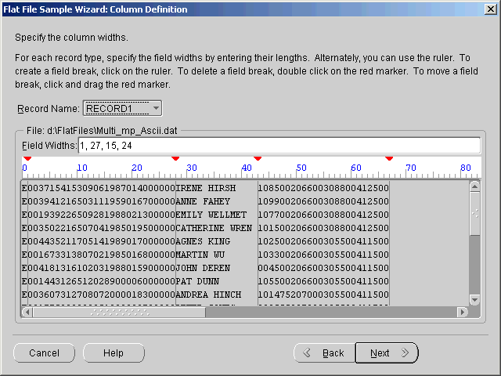Open Help for the wizard
The height and width of the screenshot is (376, 501).
pyautogui.click(x=114, y=353)
